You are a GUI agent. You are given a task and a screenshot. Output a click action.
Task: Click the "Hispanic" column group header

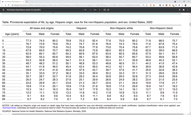pyautogui.click(x=81, y=28)
